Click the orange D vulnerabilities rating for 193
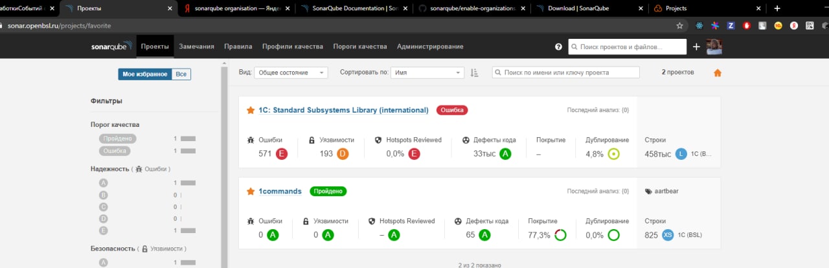The height and width of the screenshot is (268, 829). coord(343,153)
